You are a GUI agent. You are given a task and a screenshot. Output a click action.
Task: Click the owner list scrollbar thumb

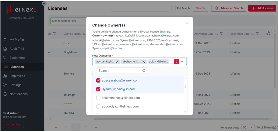coord(185,87)
